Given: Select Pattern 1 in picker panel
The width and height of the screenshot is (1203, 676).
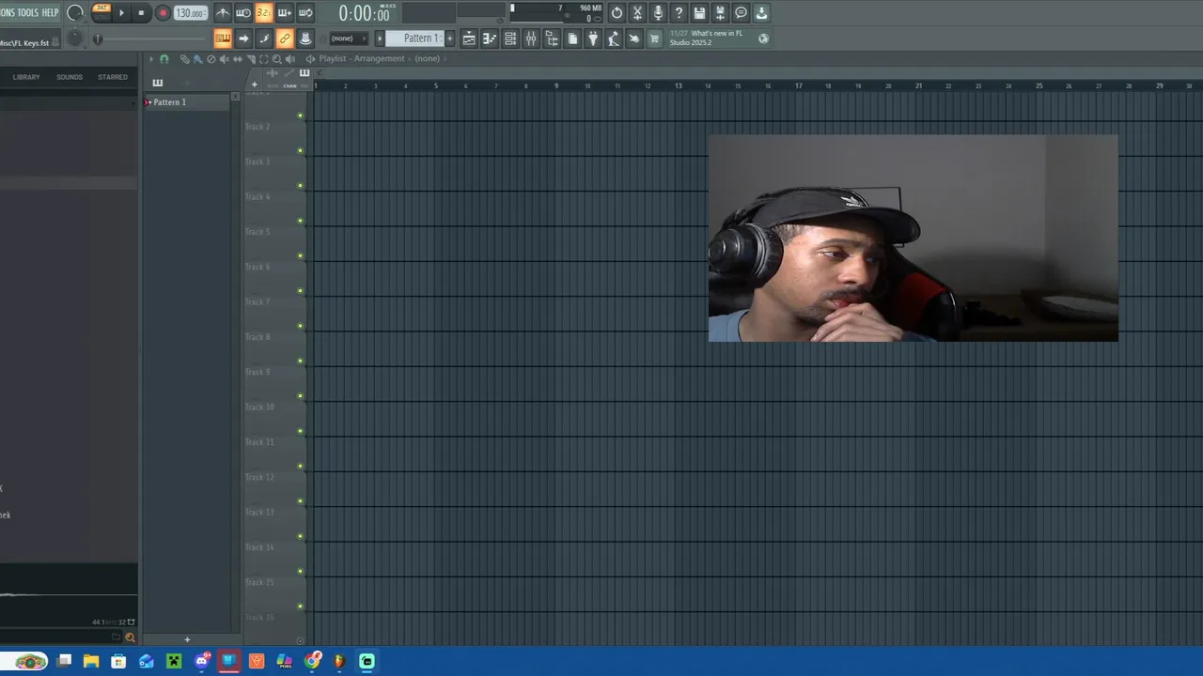Looking at the screenshot, I should point(186,102).
